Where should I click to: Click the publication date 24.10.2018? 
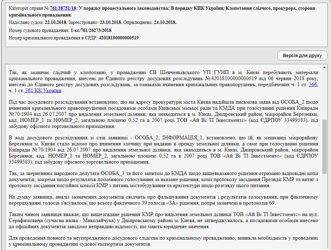point(165,23)
